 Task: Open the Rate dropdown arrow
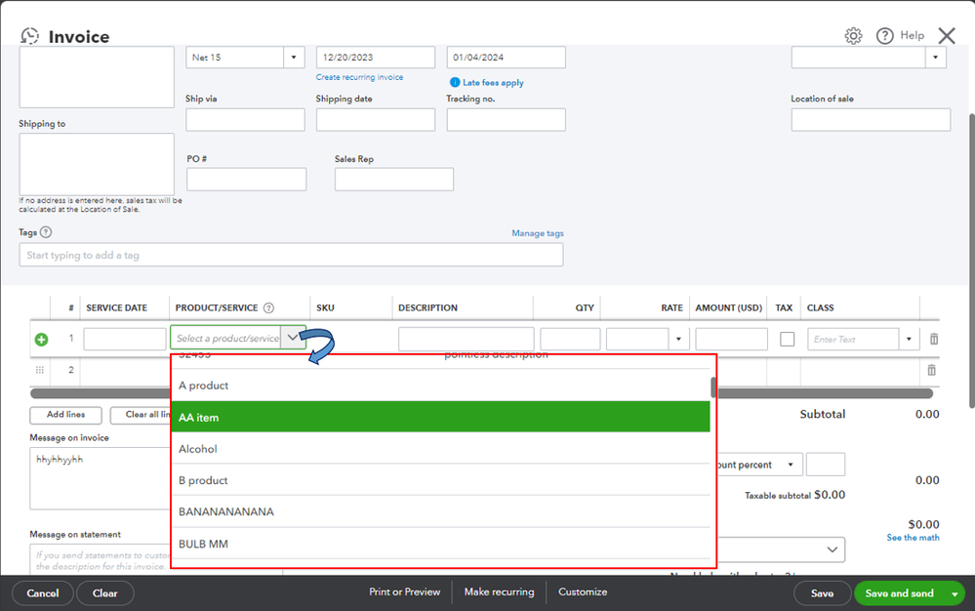point(678,339)
